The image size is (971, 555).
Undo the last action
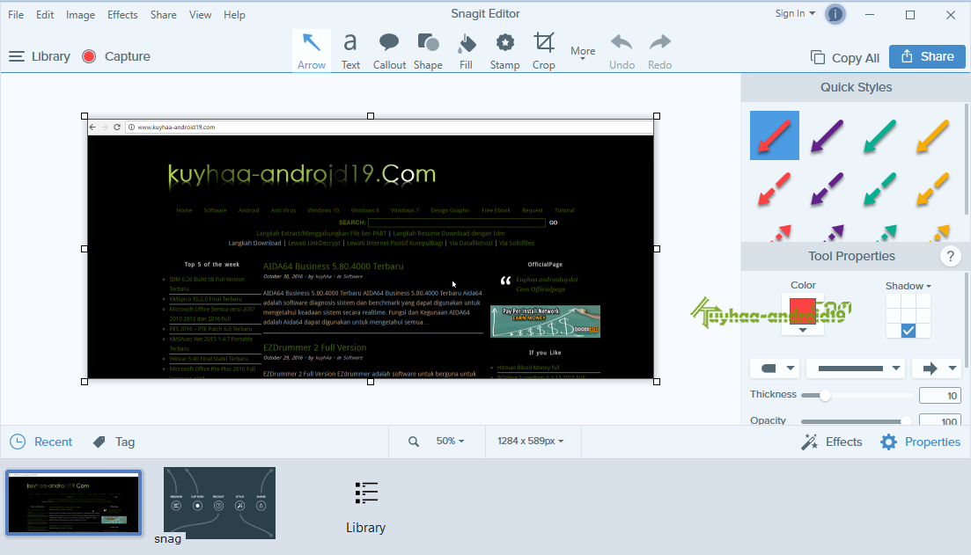click(x=622, y=51)
